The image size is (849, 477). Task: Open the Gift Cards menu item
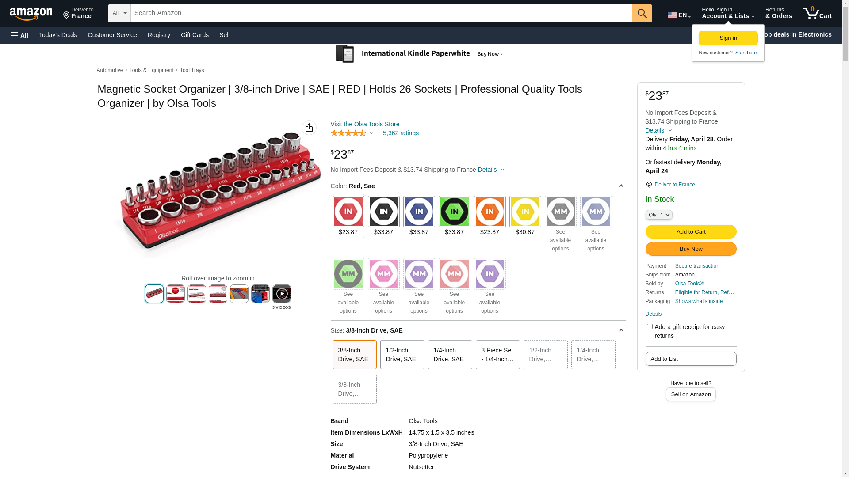(x=195, y=35)
